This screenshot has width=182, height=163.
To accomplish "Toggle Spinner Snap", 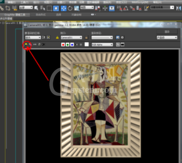I will (139, 8).
